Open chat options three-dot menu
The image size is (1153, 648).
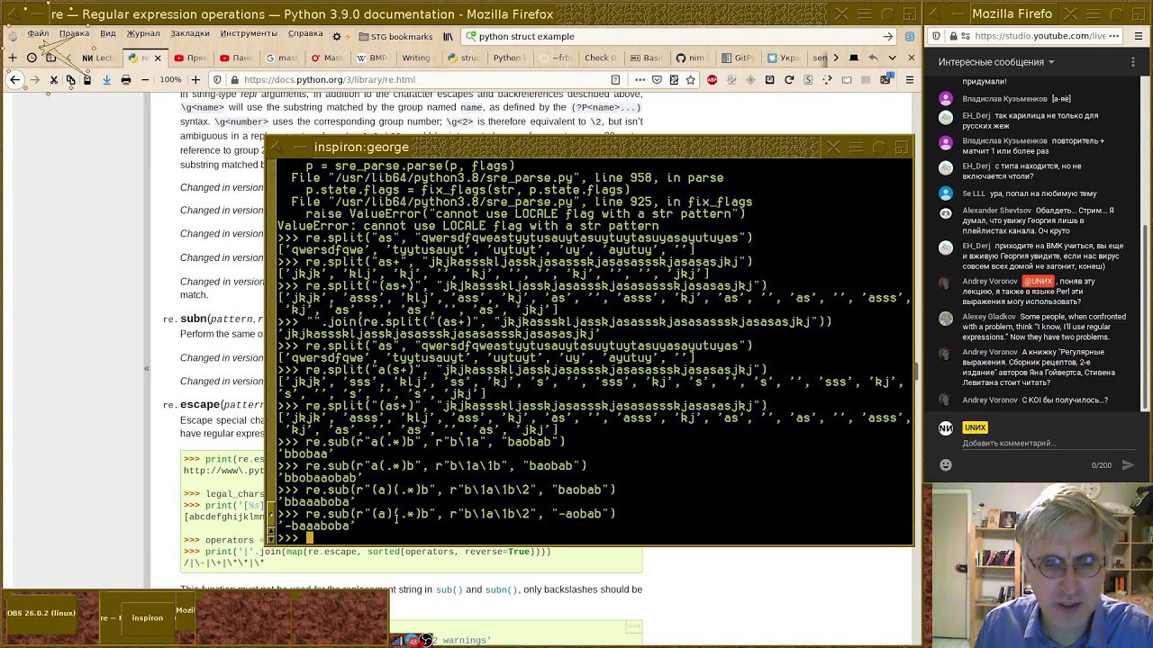click(x=1133, y=62)
